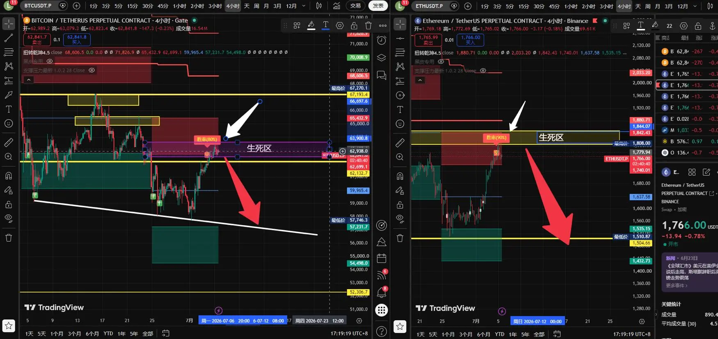
Task: Open emoji icons tool in BTC sidebar
Action: (x=9, y=123)
